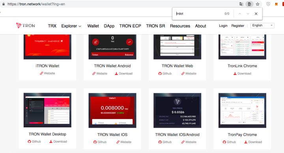Screen dimensions: 284x153
Task: Open the Wallet menu item
Action: (93, 26)
